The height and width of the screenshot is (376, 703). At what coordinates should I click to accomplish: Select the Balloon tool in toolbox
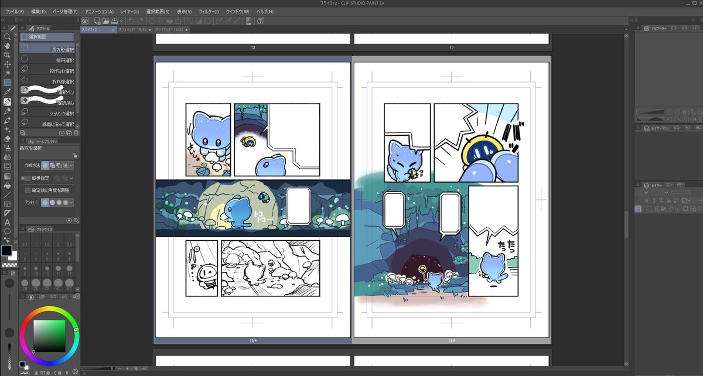click(8, 231)
